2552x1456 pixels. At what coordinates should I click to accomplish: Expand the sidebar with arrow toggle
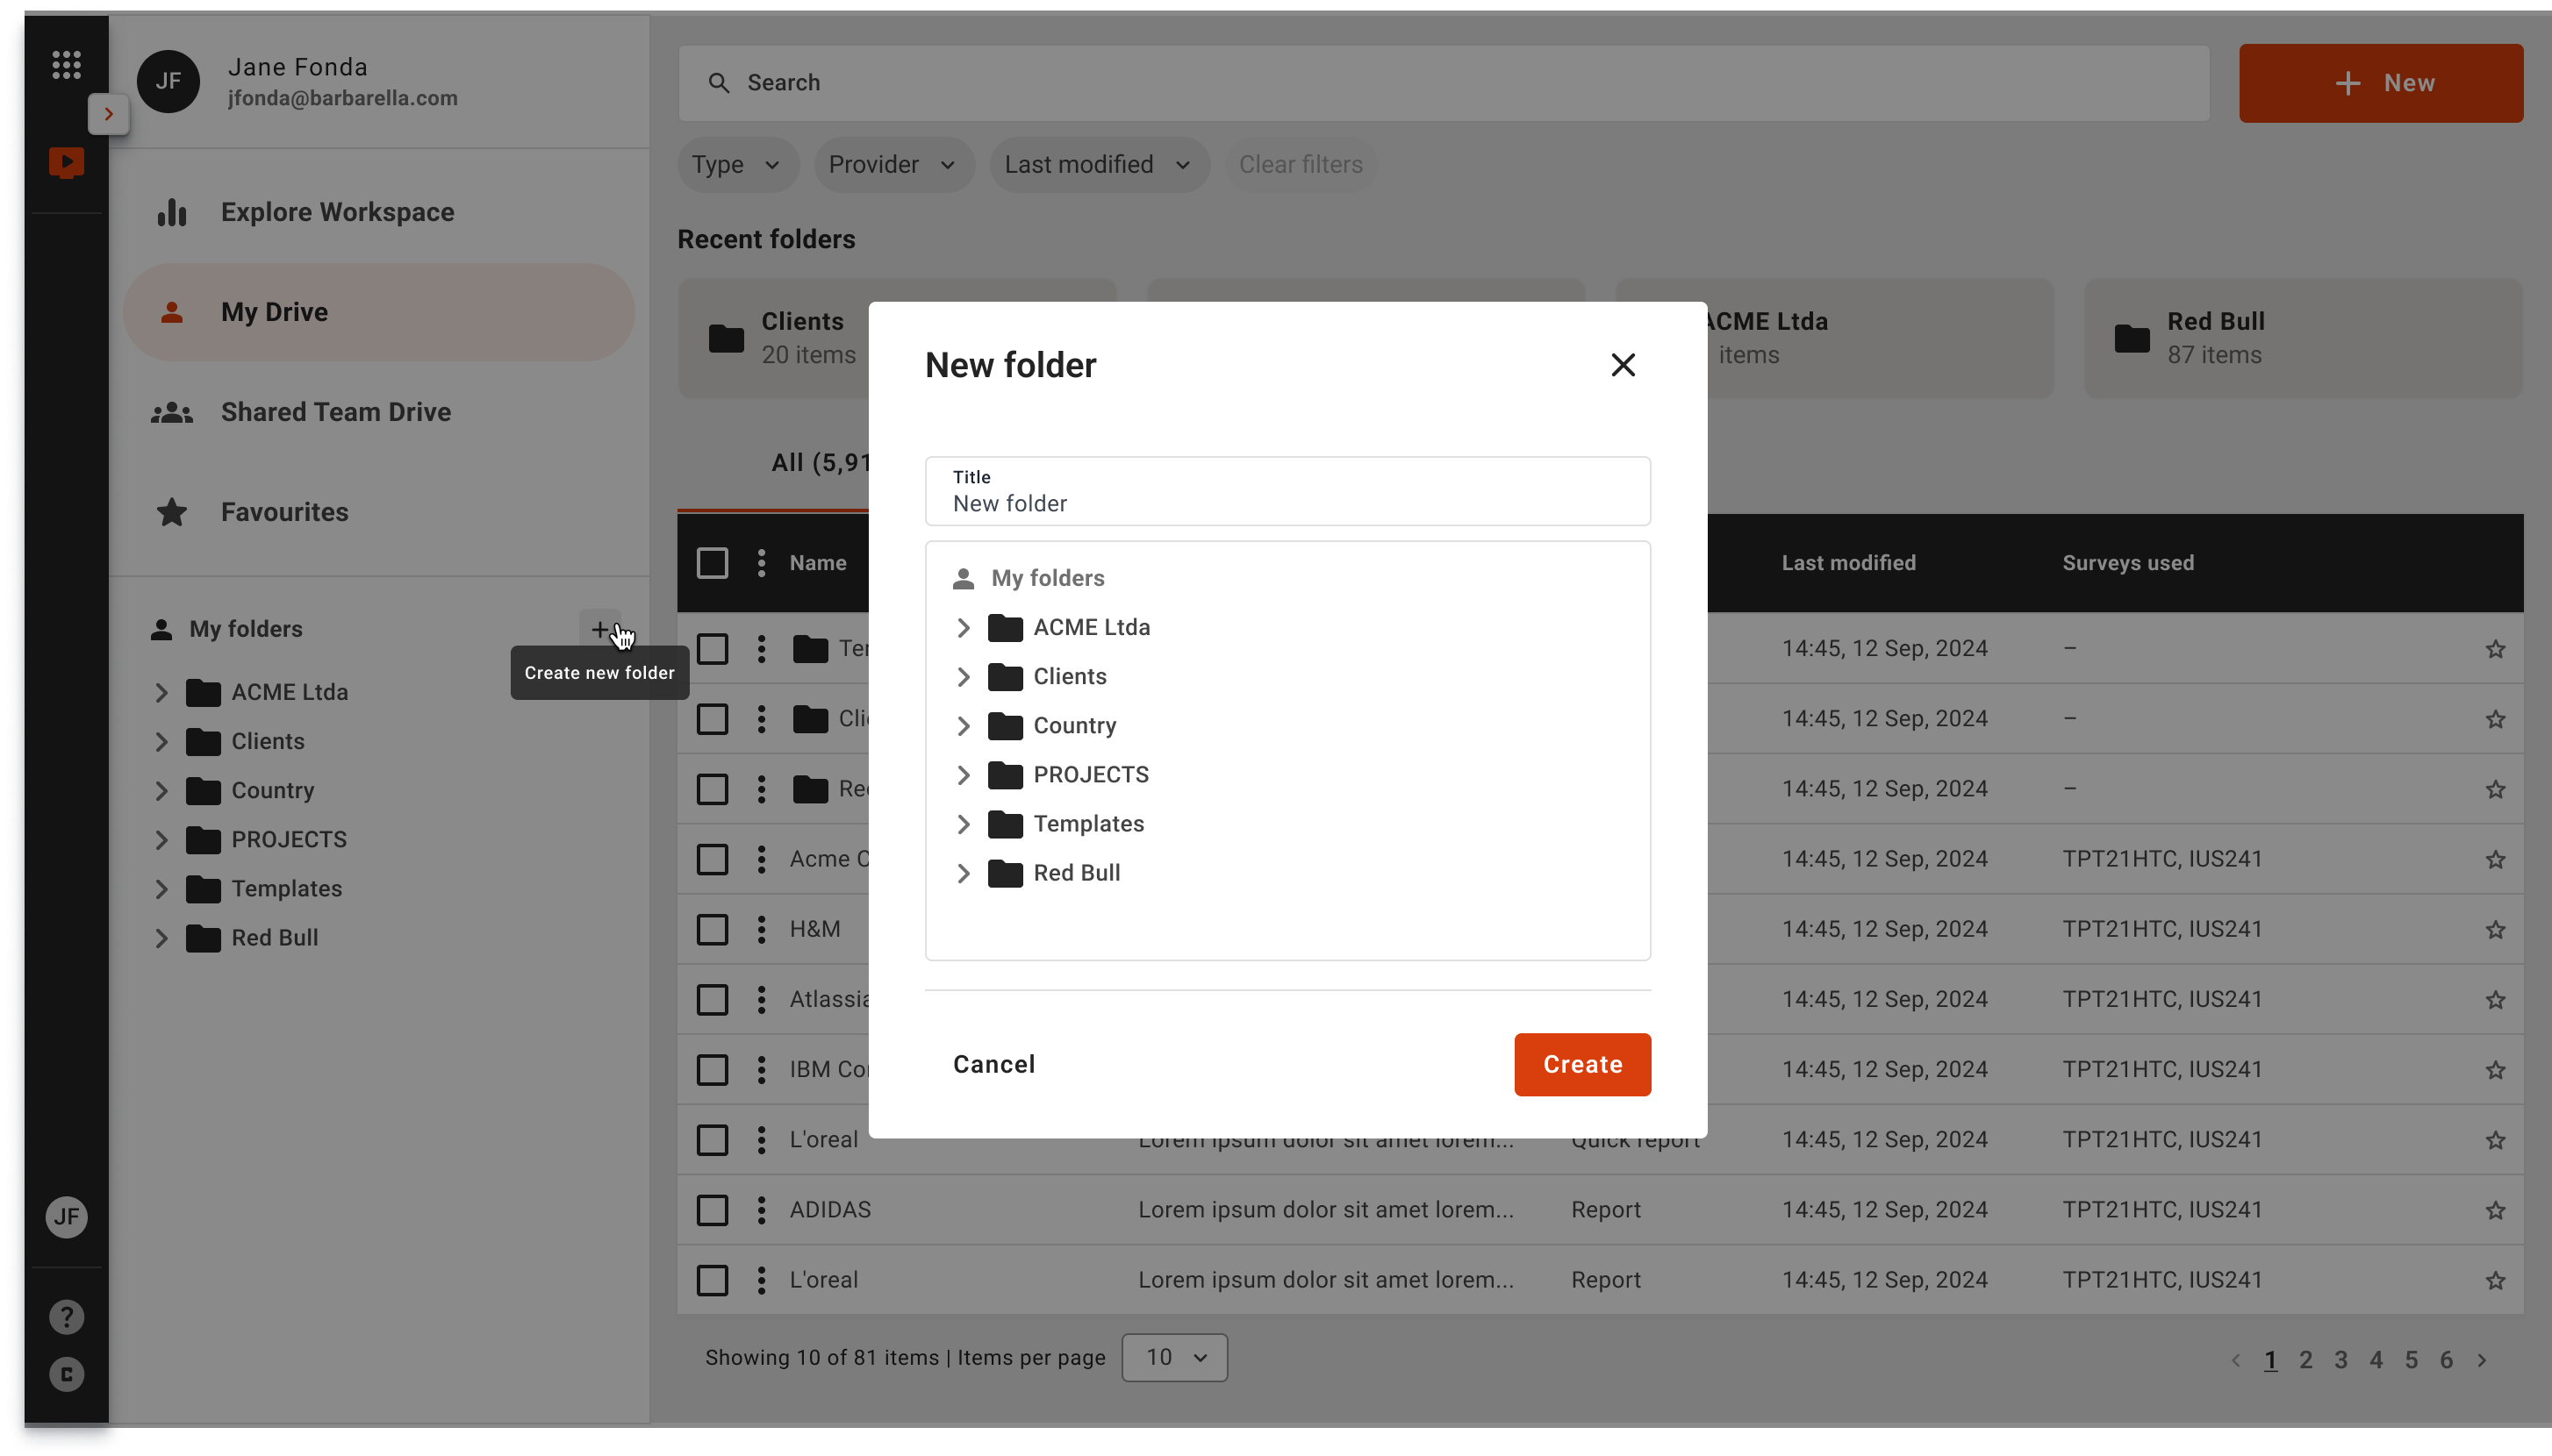click(x=108, y=114)
